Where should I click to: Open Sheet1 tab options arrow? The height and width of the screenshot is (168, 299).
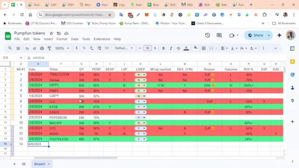click(49, 164)
